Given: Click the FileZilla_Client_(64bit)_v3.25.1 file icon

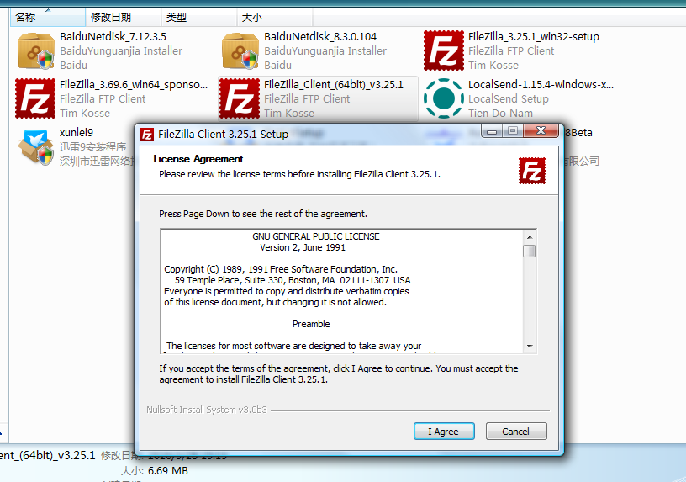Looking at the screenshot, I should click(x=240, y=98).
